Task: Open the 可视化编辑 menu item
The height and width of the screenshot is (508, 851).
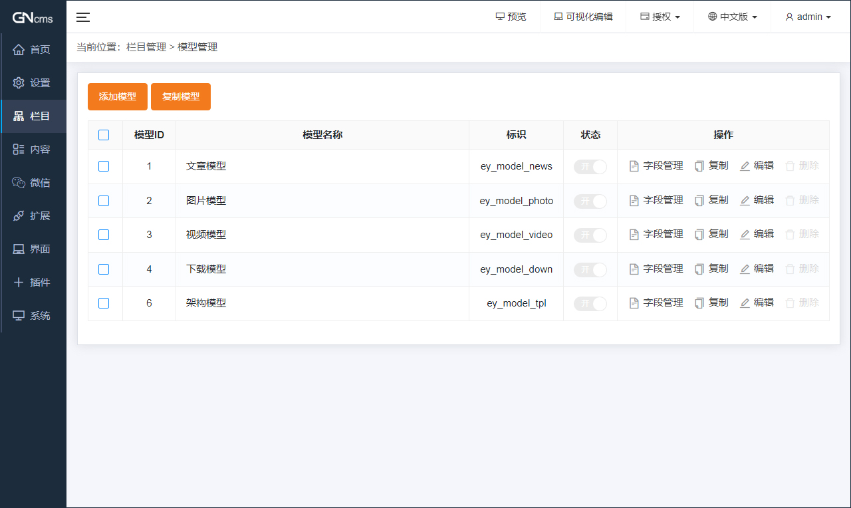Action: (582, 17)
